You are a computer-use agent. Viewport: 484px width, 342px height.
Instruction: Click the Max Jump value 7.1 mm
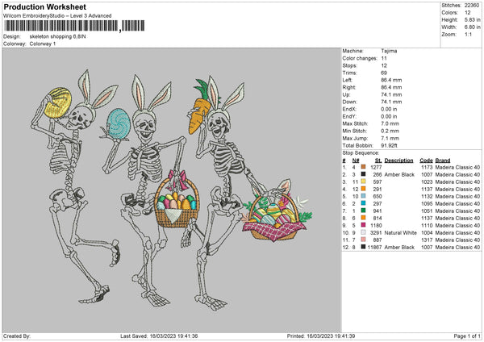(x=390, y=138)
